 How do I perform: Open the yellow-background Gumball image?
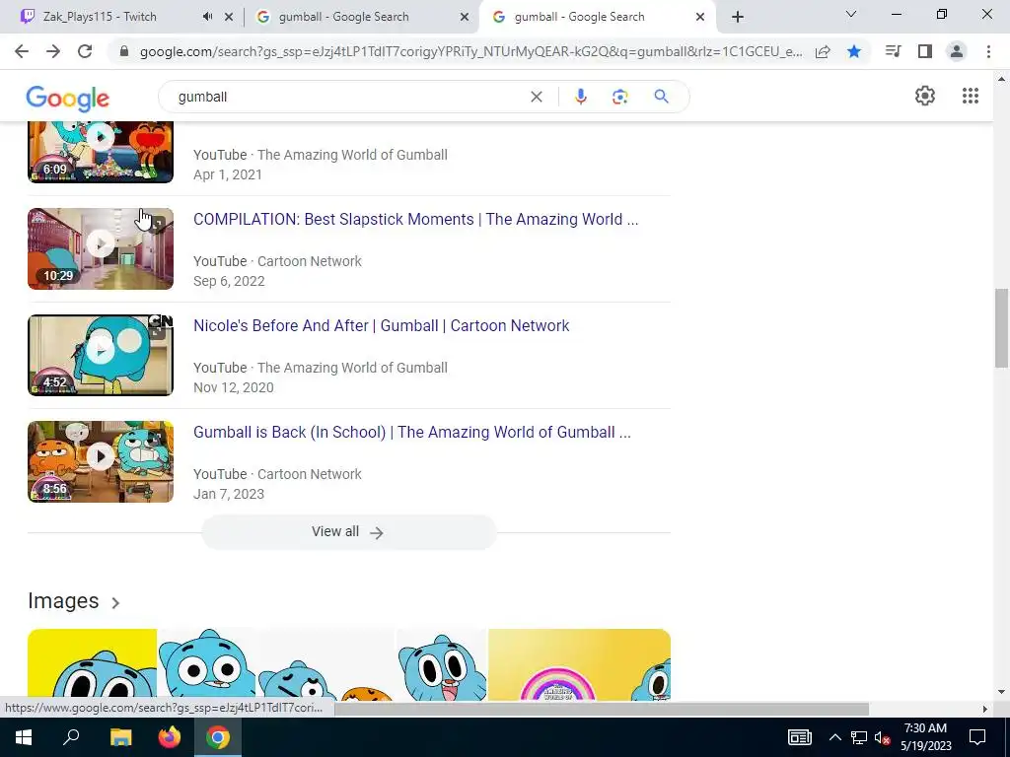[x=92, y=664]
